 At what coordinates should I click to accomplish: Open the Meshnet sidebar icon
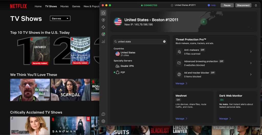click(x=103, y=27)
